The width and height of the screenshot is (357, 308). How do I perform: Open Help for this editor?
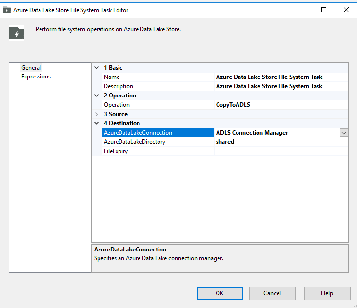327,293
